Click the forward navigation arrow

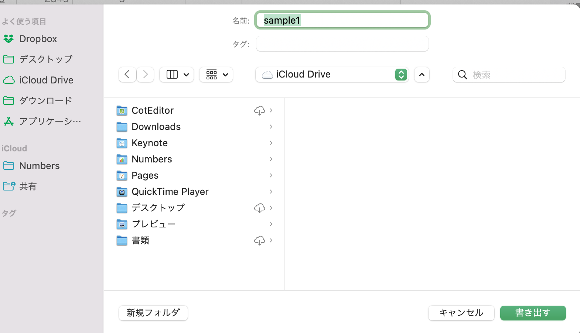point(145,75)
